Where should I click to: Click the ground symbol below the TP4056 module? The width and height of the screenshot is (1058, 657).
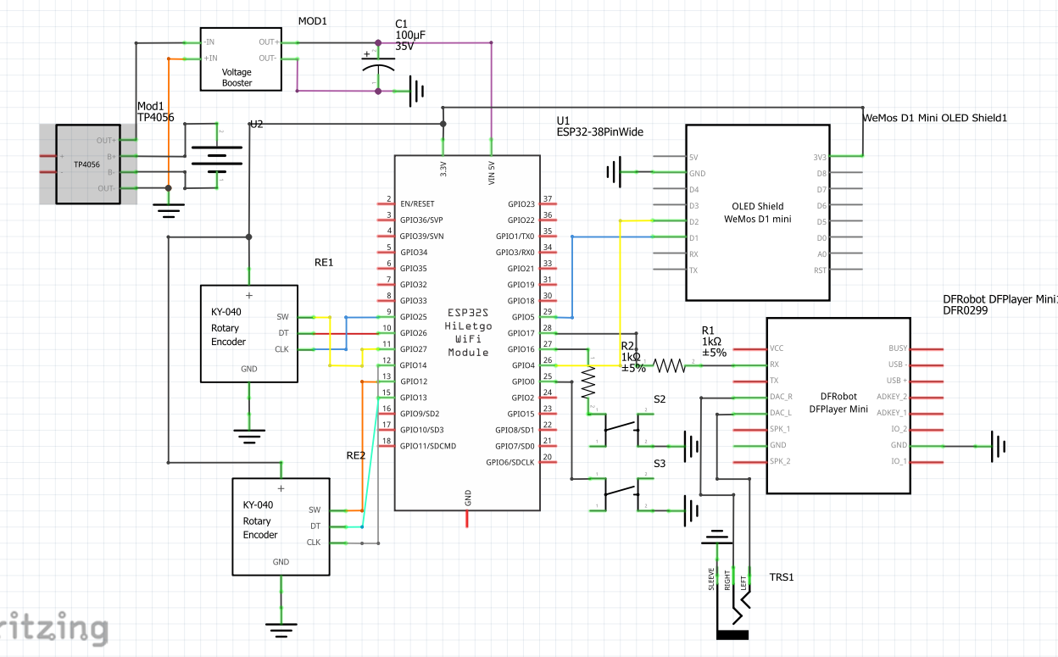point(169,211)
